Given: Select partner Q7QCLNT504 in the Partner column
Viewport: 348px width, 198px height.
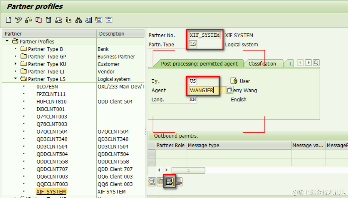Looking at the screenshot, I should tap(52, 131).
